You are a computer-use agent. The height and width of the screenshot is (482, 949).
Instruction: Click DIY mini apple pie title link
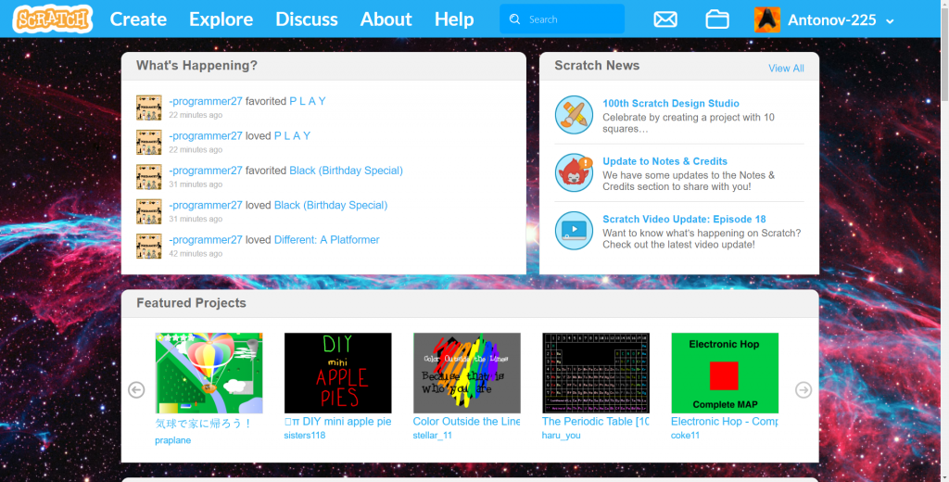coord(337,422)
